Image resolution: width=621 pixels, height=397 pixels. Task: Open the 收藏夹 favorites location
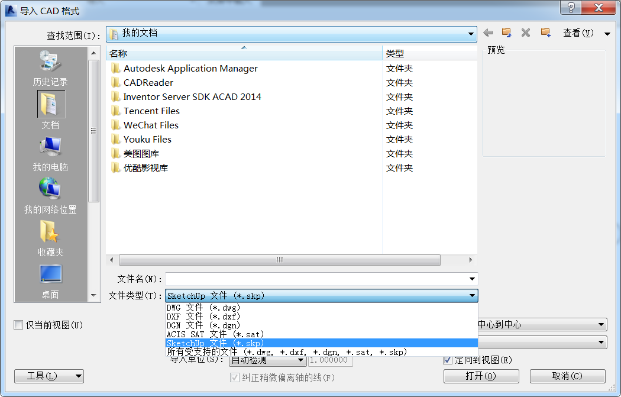click(x=50, y=238)
